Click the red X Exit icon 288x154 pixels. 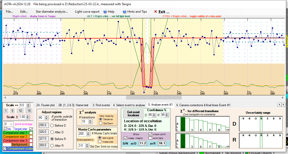[155, 12]
